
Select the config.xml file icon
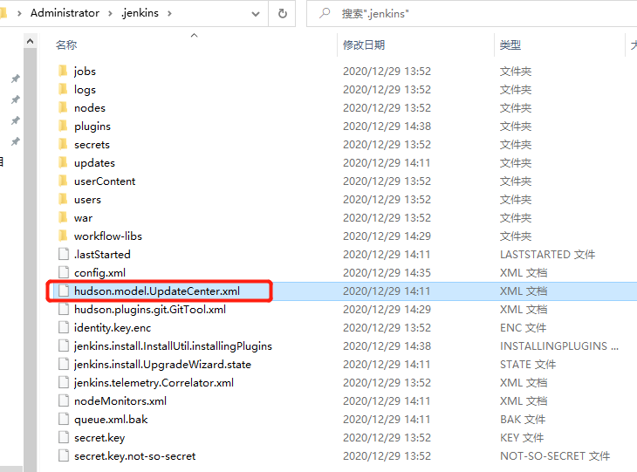64,272
